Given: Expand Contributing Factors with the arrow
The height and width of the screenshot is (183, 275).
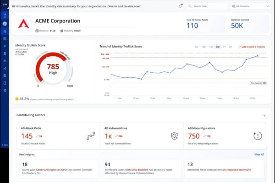Looking at the screenshot, I should tap(264, 116).
